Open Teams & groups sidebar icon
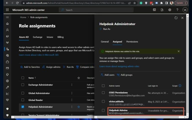 (x=7, y=43)
